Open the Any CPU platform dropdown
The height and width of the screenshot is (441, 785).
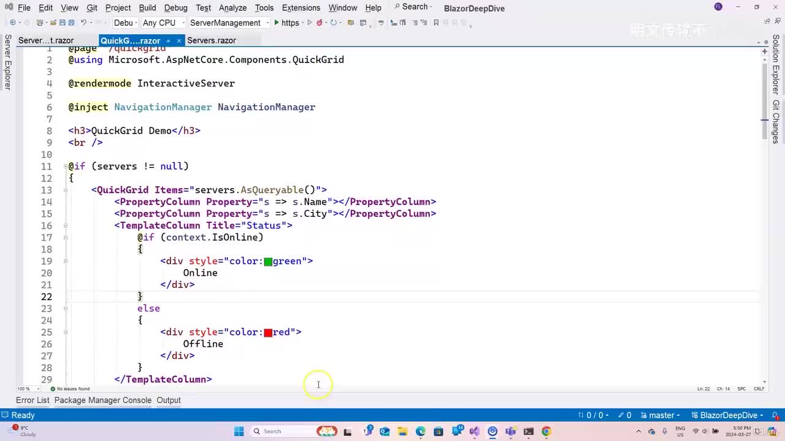163,23
